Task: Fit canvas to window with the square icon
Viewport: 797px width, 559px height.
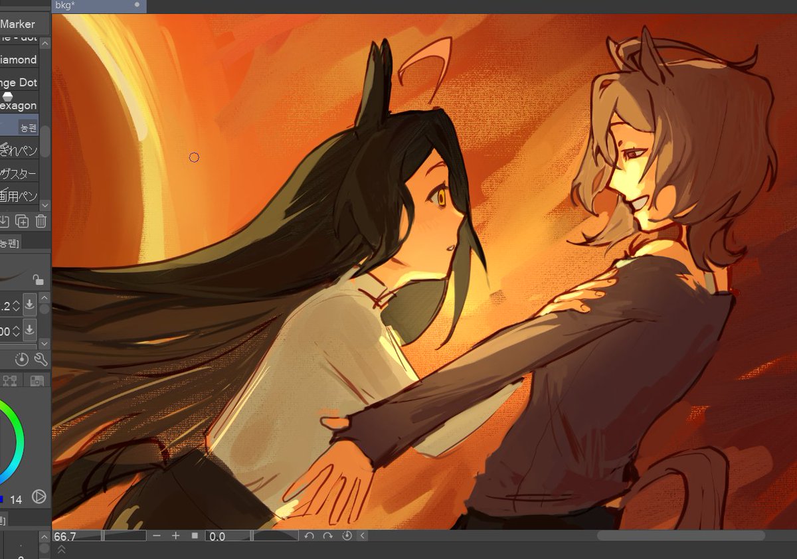Action: 195,536
